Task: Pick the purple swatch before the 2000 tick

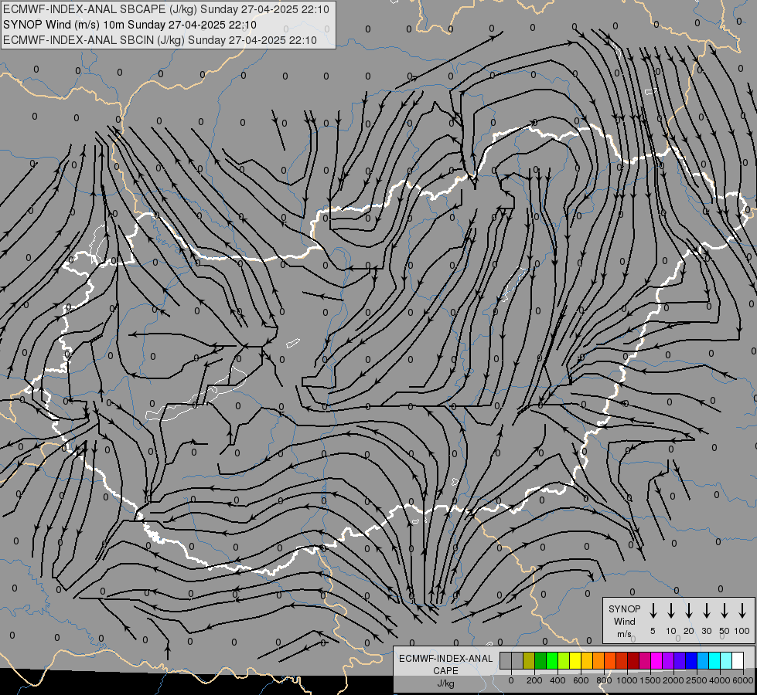Action: [668, 660]
